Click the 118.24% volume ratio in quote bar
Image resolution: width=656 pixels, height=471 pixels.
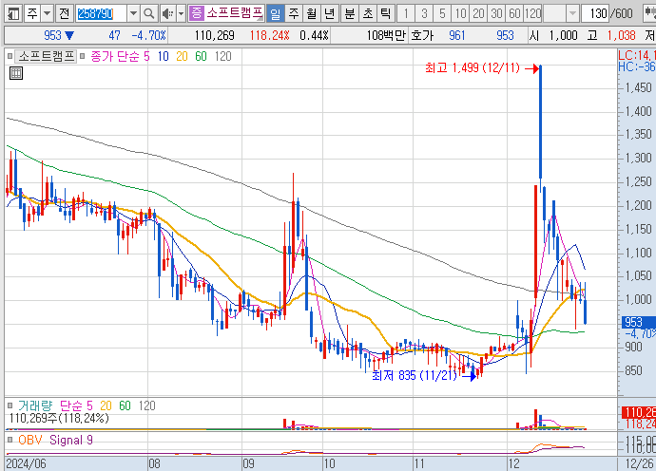point(269,35)
